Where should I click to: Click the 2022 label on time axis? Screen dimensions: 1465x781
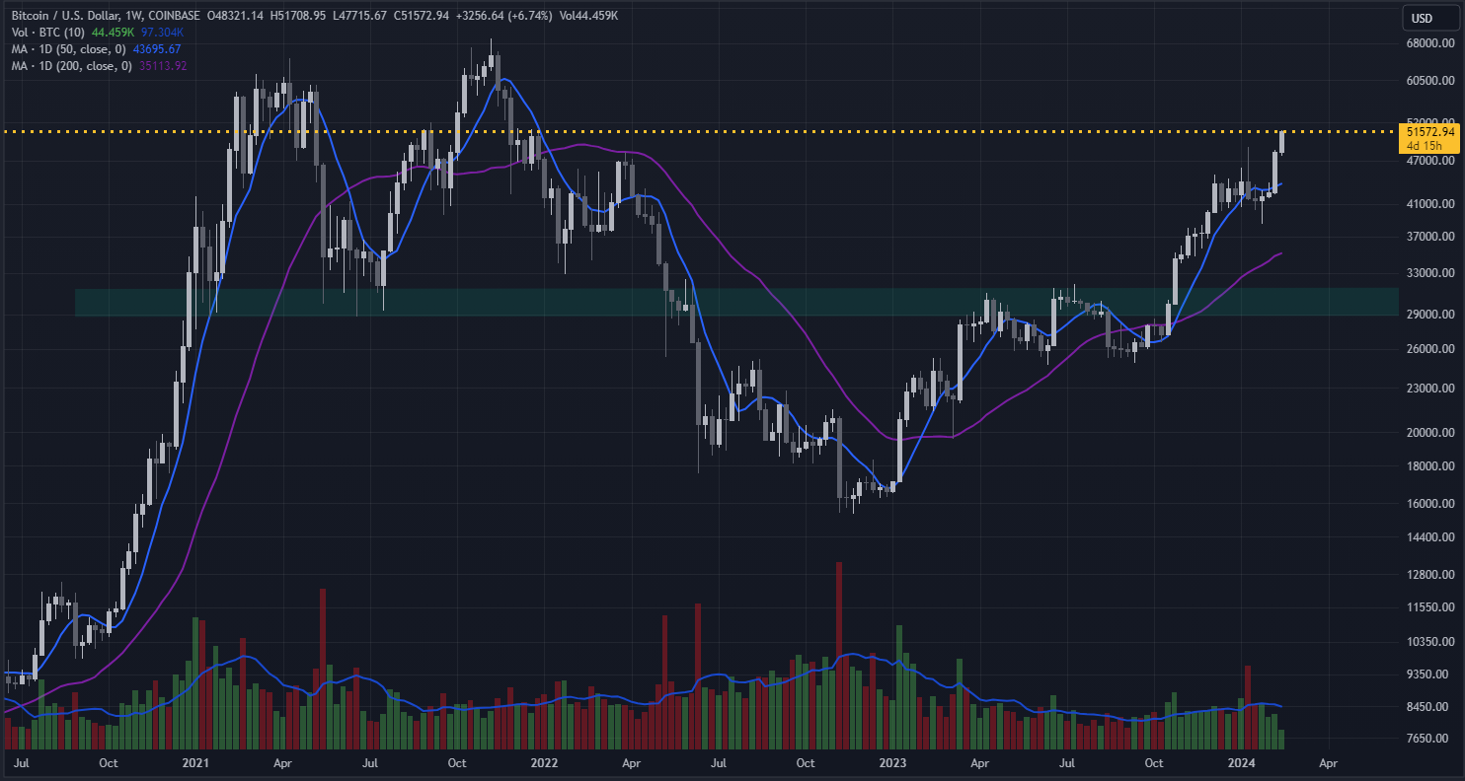click(544, 763)
